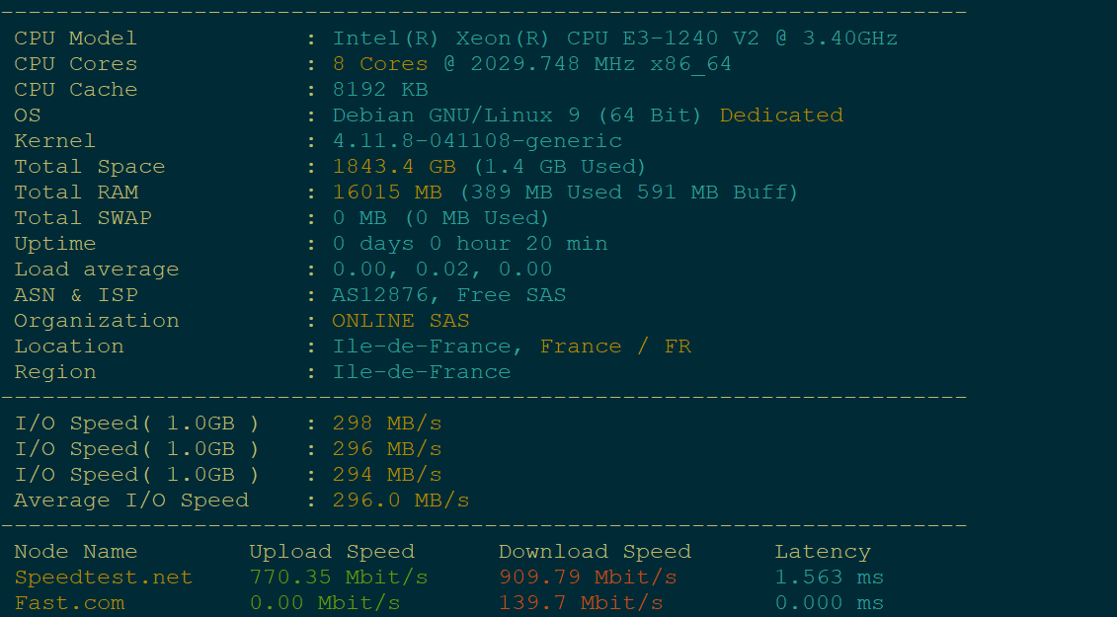Viewport: 1117px width, 617px height.
Task: Select the ONLINE SAS organization name
Action: [401, 321]
